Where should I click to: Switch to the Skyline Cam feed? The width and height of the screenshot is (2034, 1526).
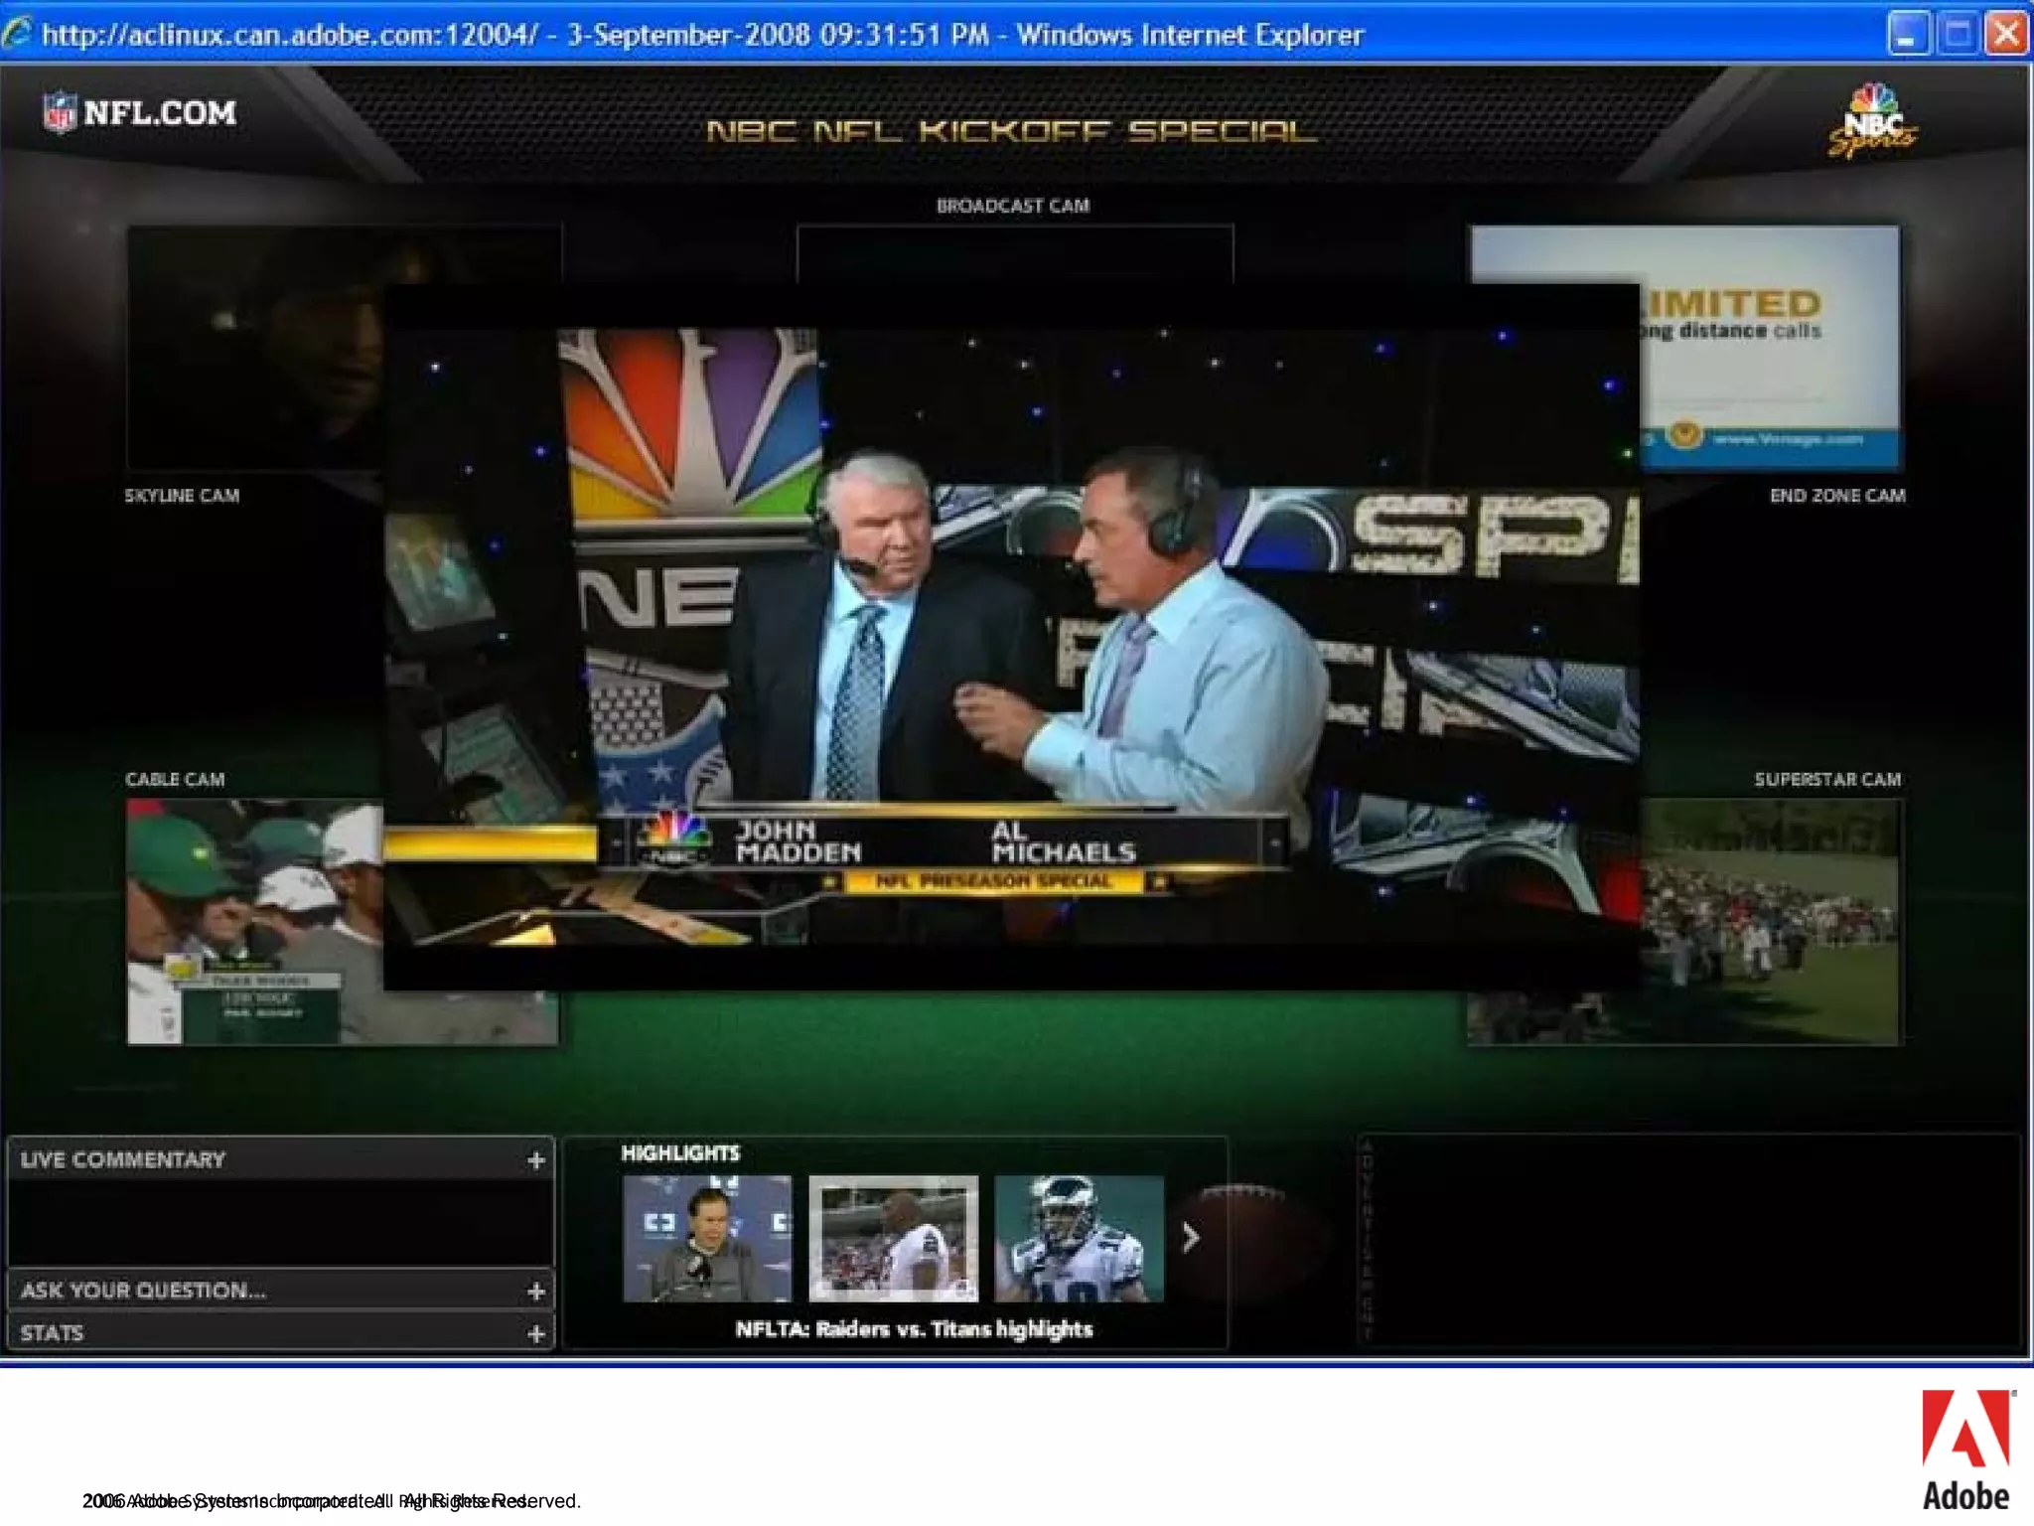click(x=254, y=348)
